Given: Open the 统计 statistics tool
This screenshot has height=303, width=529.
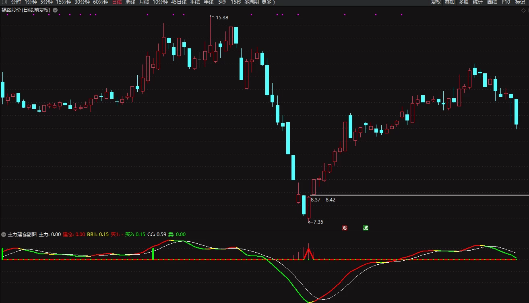Looking at the screenshot, I should [x=478, y=2].
